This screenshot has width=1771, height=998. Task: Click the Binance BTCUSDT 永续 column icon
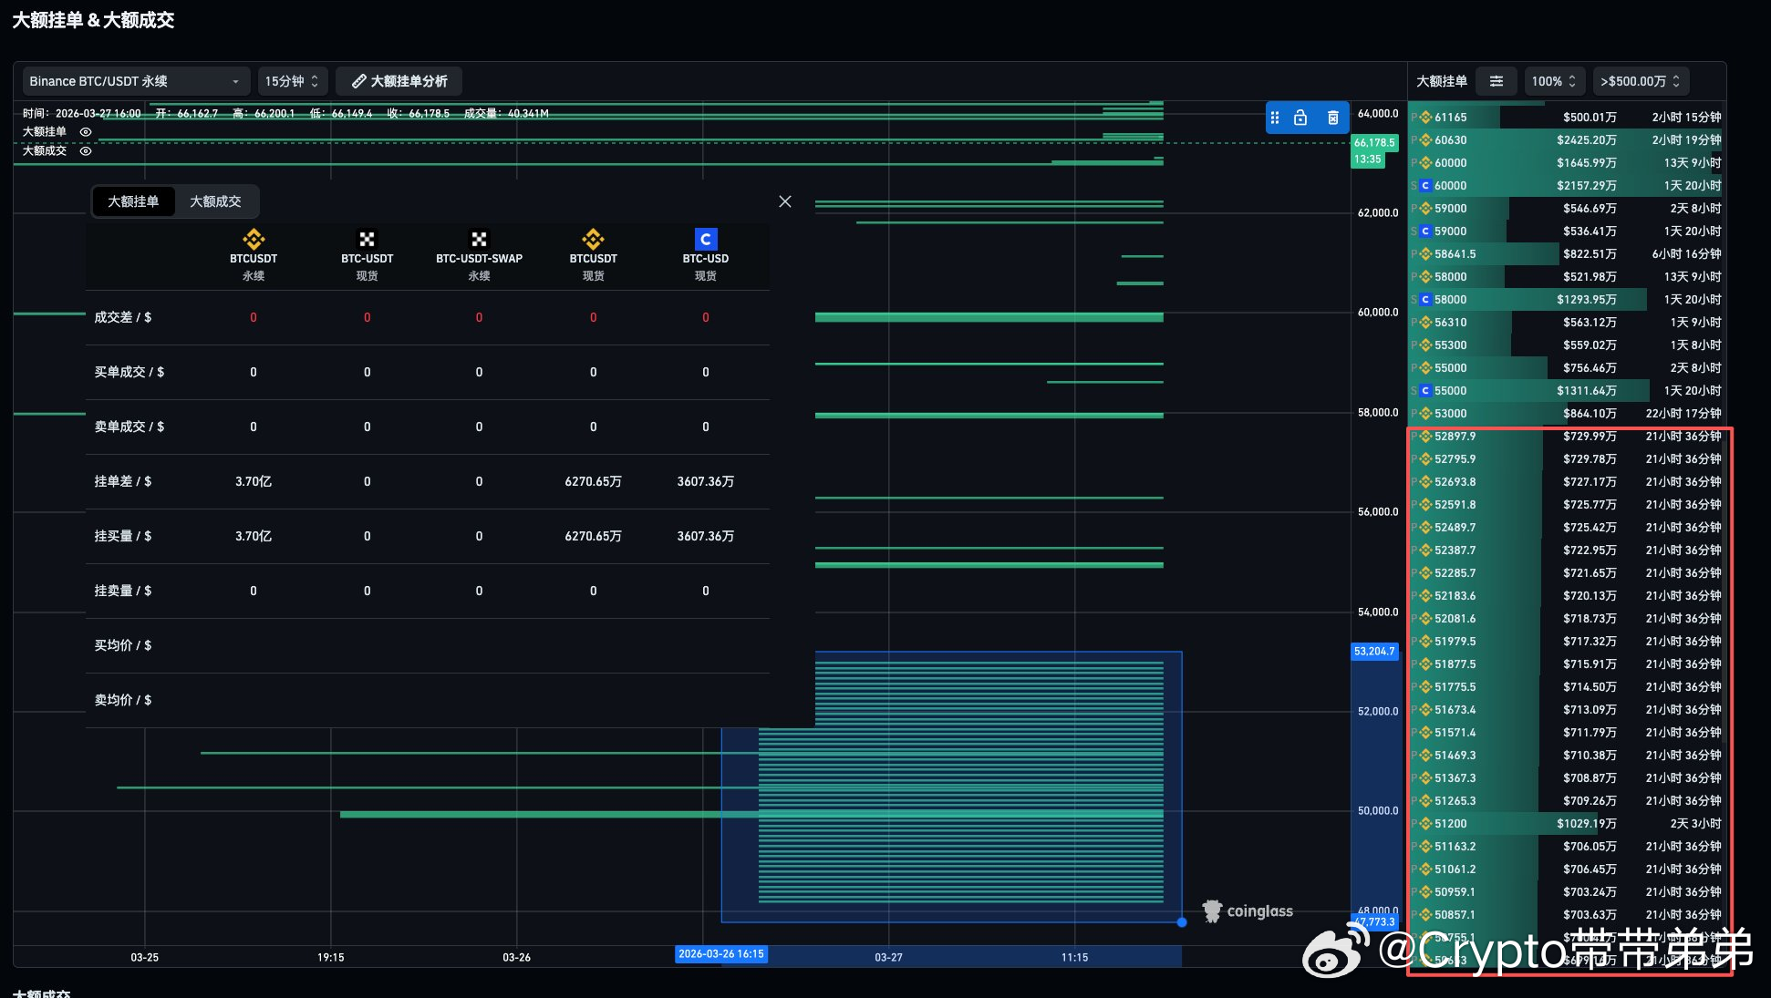(x=254, y=239)
